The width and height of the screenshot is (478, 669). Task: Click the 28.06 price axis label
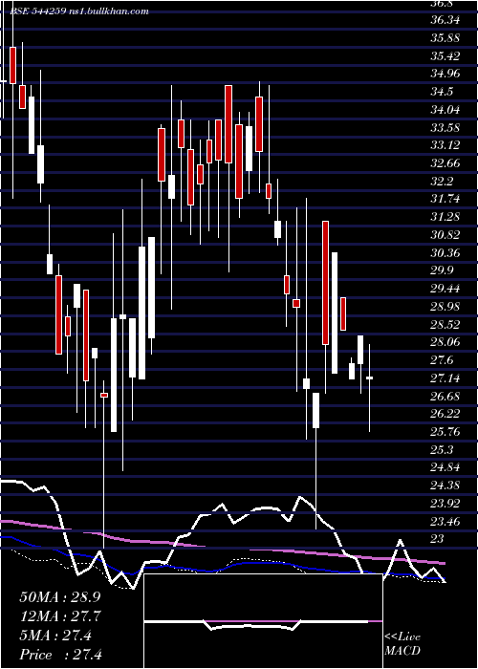[445, 342]
